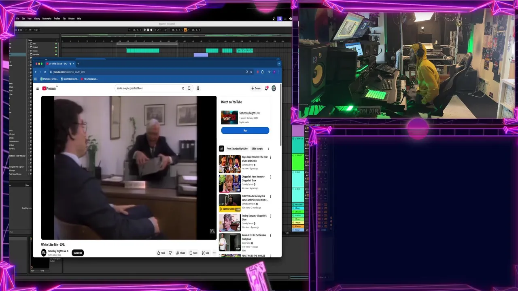
Task: Open more actions ellipsis under the video
Action: point(214,253)
